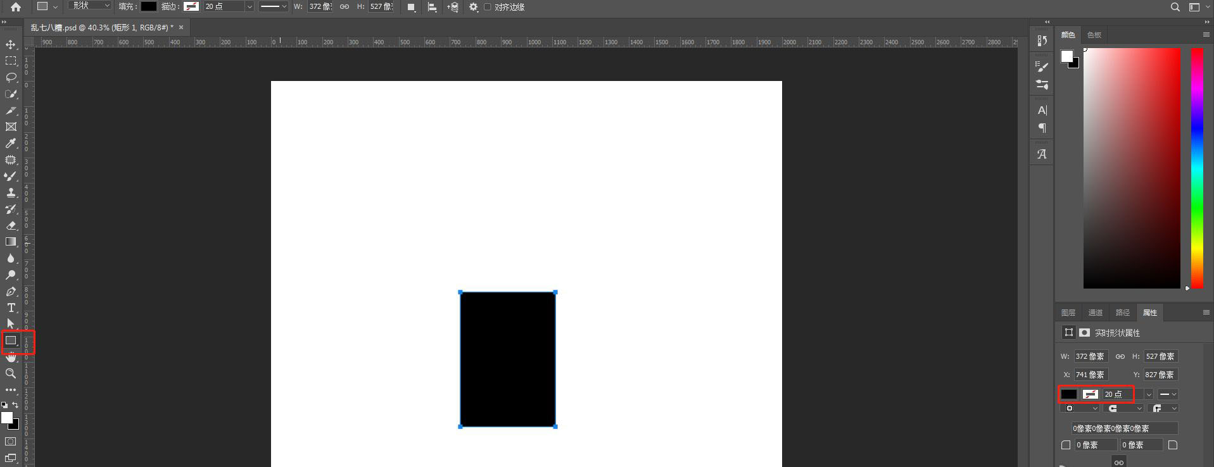This screenshot has width=1214, height=467.
Task: Switch to the 色板 tab
Action: 1094,35
